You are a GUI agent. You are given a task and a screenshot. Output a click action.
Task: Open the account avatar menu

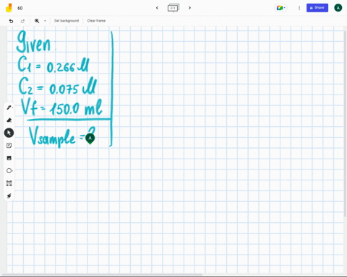(338, 8)
